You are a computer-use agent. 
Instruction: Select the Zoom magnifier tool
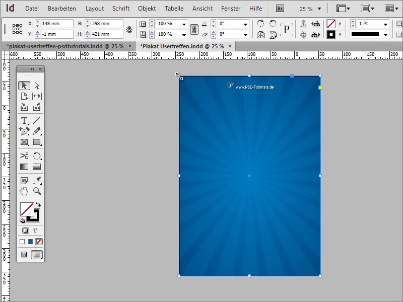37,191
